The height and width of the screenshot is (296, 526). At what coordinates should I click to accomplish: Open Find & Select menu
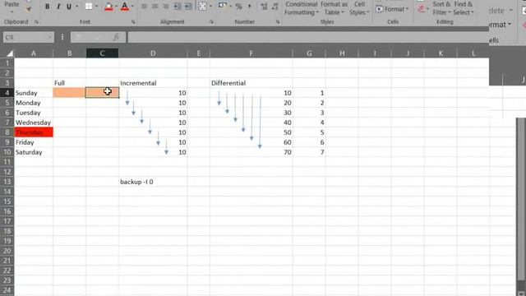pyautogui.click(x=464, y=8)
